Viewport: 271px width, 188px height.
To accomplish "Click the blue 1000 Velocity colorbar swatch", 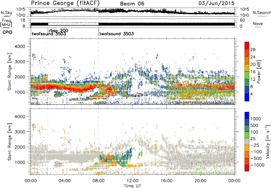I will 247,115.
